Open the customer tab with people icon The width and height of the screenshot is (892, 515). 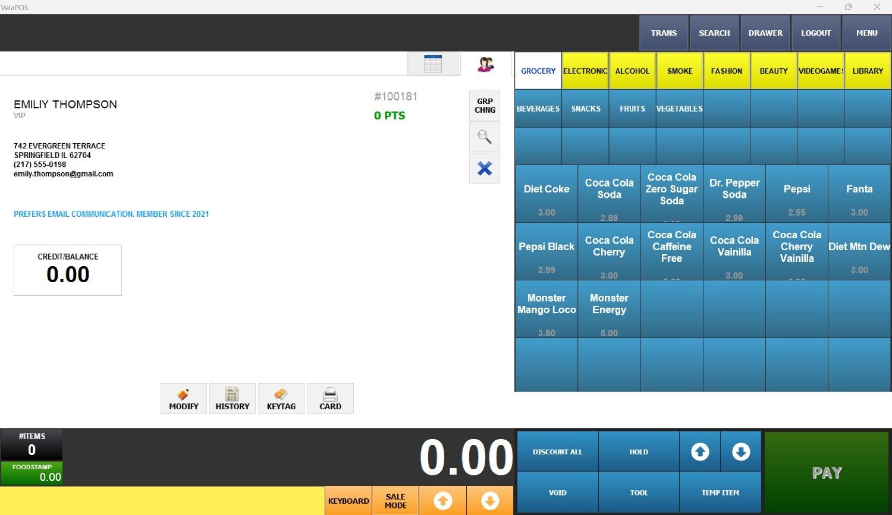(486, 64)
